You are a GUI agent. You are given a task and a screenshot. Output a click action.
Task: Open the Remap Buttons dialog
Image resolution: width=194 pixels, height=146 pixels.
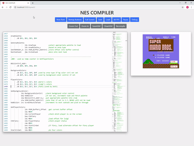coord(75,19)
